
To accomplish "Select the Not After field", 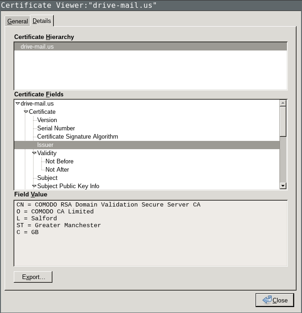I will (57, 170).
